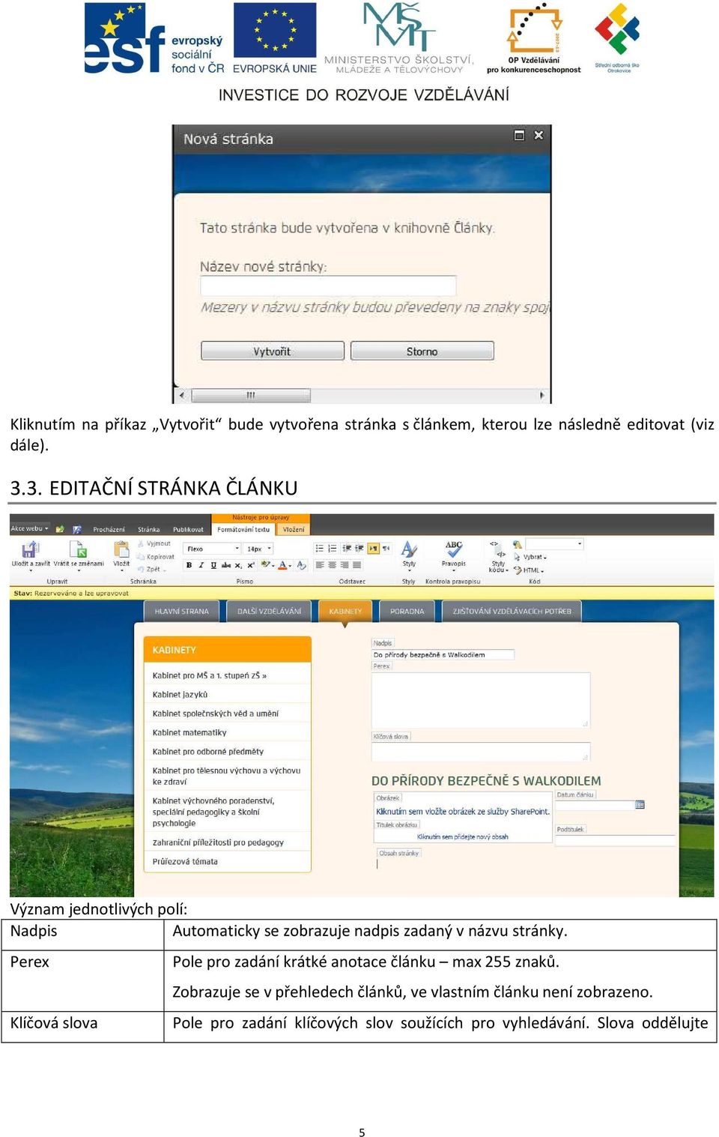Switch to the Vložení ribbon tab
Screen dimensions: 719x1137
(294, 529)
